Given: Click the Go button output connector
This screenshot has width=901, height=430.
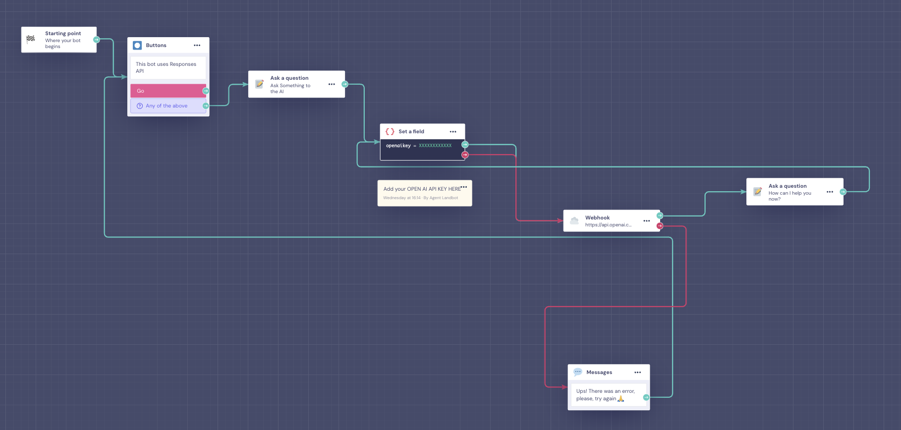Looking at the screenshot, I should pos(206,91).
